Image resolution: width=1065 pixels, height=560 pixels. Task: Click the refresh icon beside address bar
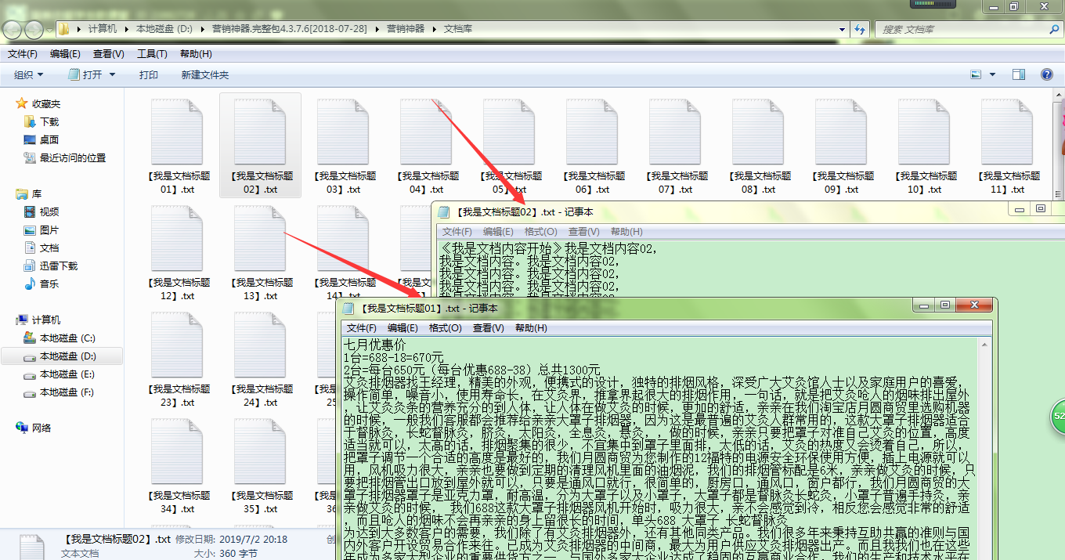[x=860, y=29]
